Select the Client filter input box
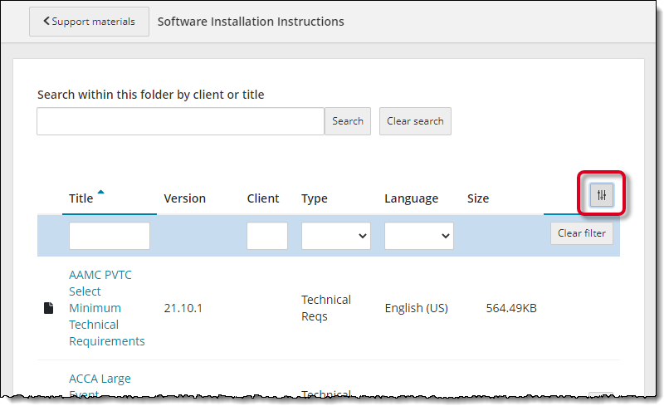 pyautogui.click(x=266, y=236)
